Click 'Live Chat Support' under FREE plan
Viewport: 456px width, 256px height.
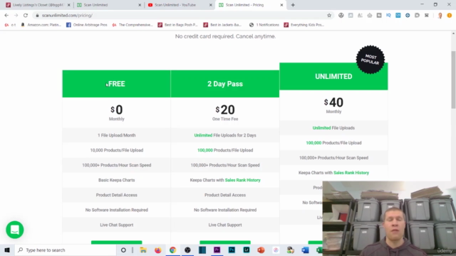click(117, 225)
